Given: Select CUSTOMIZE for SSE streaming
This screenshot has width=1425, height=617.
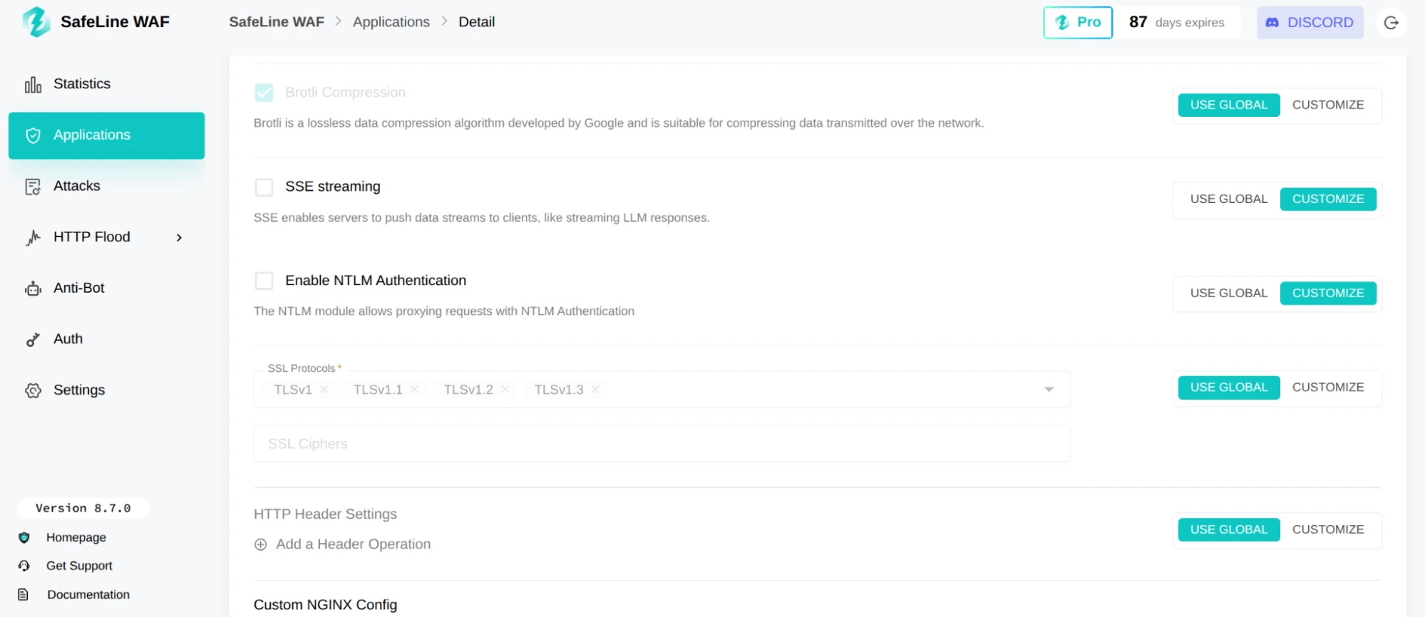Looking at the screenshot, I should point(1328,199).
